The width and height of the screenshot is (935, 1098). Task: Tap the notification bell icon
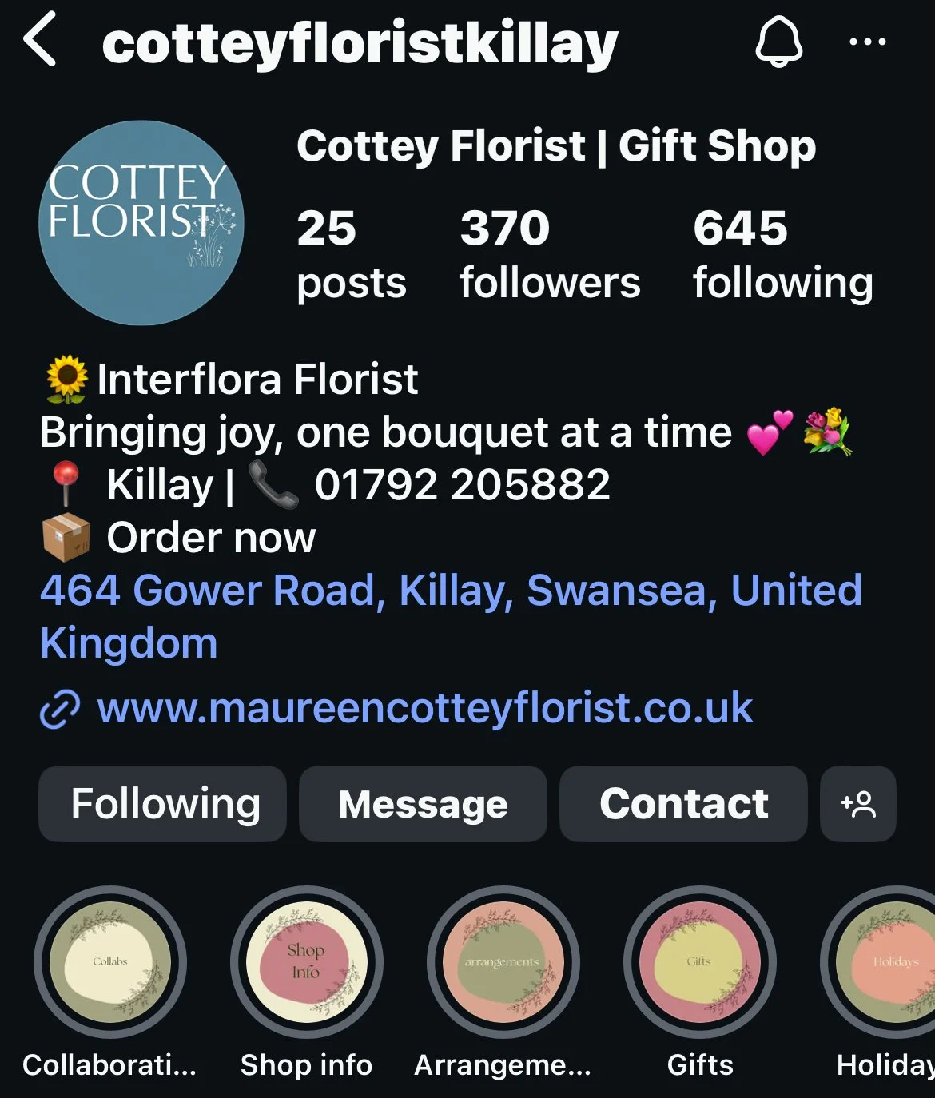coord(779,40)
